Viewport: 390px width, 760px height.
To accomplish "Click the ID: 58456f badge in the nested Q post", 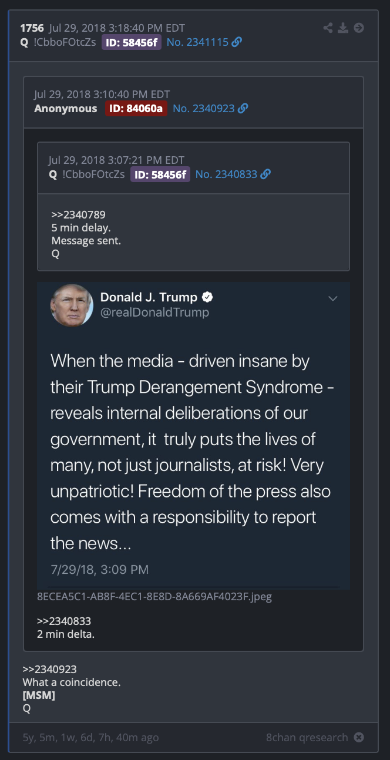I will 160,174.
